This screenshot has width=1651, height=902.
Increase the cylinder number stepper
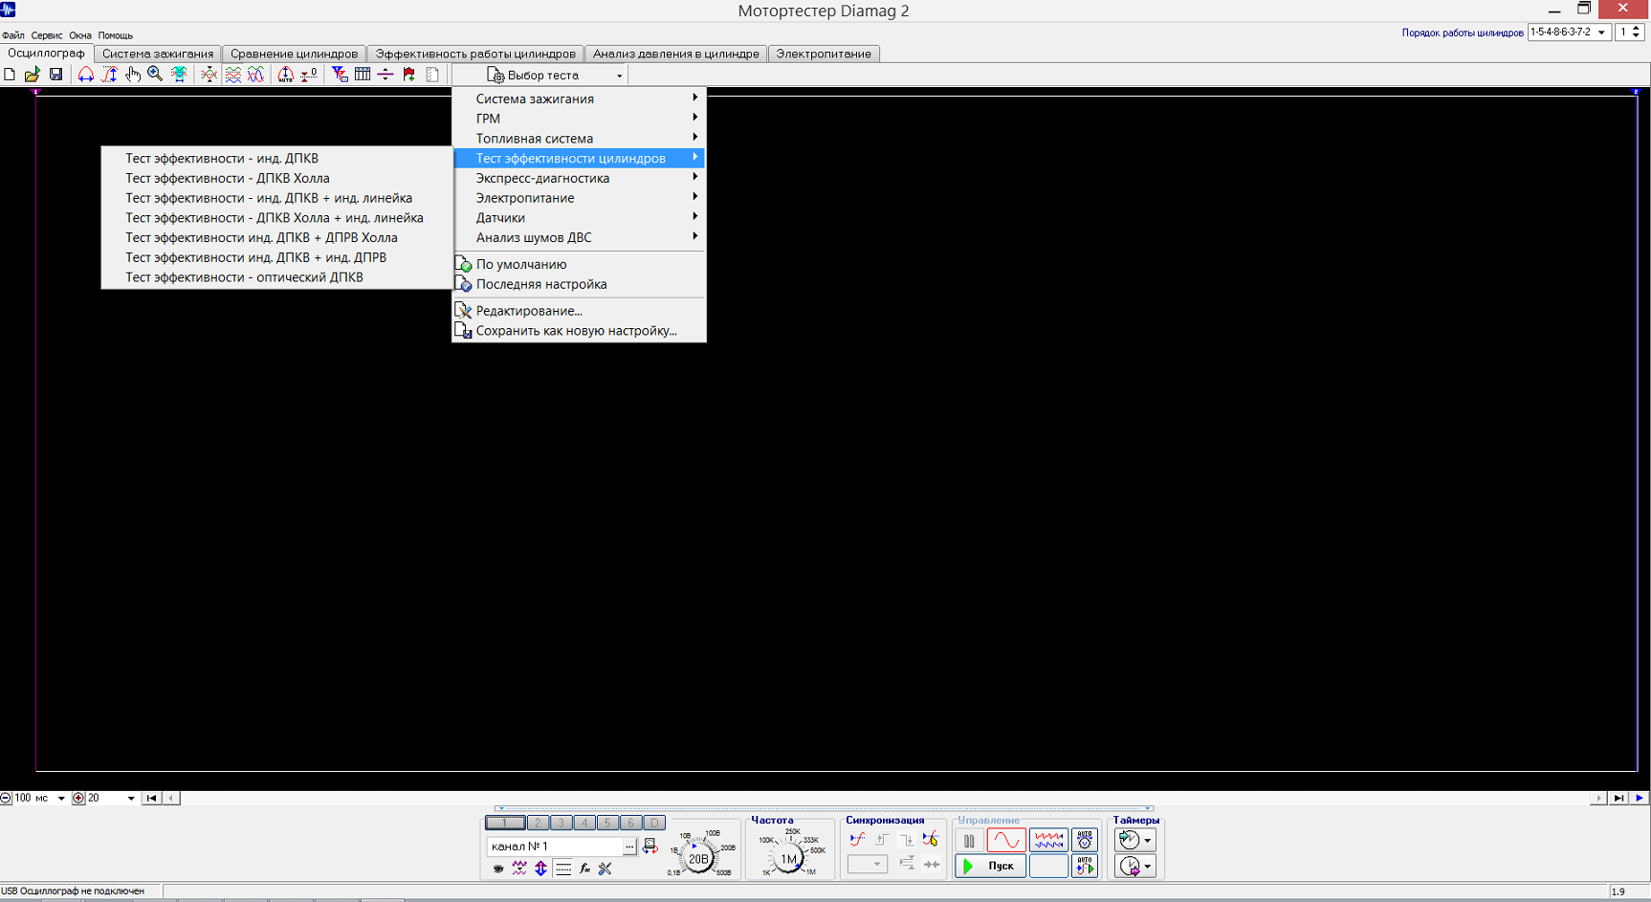[x=1637, y=28]
